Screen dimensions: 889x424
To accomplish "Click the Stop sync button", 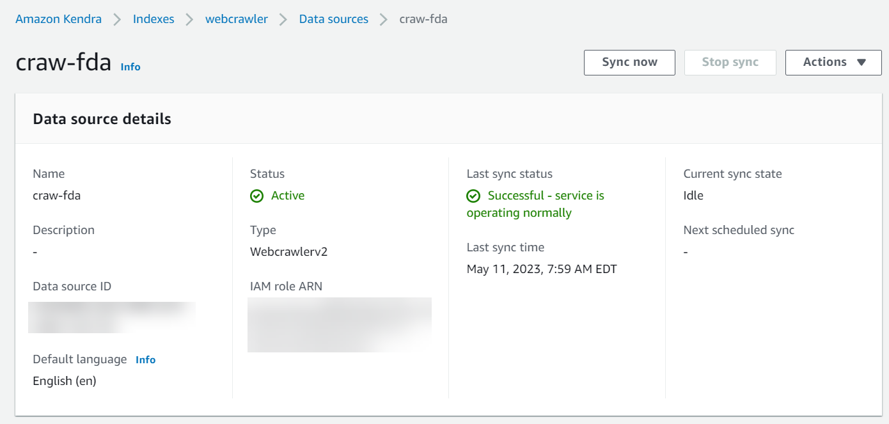I will 730,62.
